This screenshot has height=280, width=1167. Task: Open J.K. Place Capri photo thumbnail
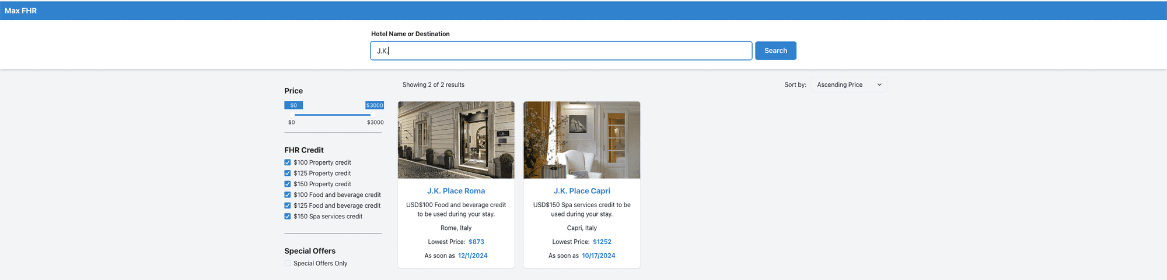(582, 140)
